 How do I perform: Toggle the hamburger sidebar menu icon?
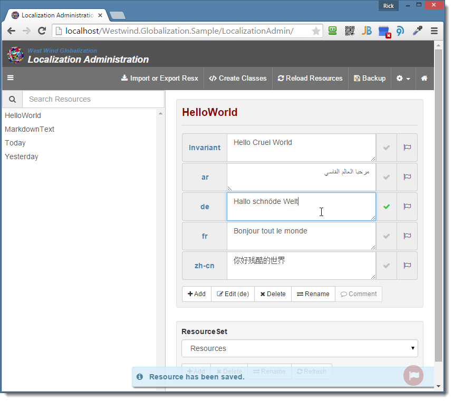tap(11, 77)
